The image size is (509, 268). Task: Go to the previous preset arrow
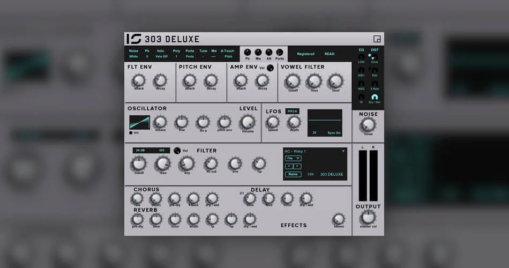289,166
